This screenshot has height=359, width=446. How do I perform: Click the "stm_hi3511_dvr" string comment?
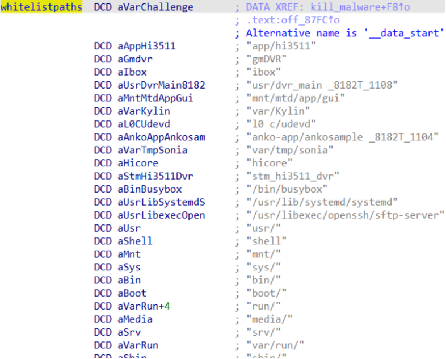coord(293,176)
